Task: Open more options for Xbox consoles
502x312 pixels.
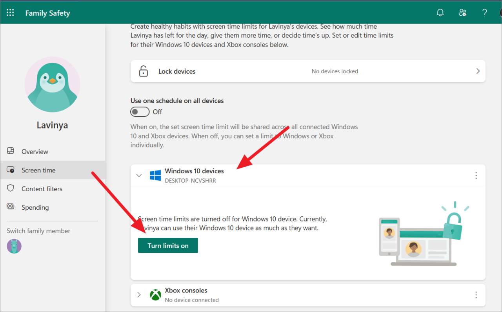Action: [x=476, y=295]
